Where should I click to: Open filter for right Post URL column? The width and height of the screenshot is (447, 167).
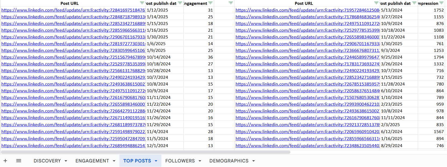(x=376, y=3)
